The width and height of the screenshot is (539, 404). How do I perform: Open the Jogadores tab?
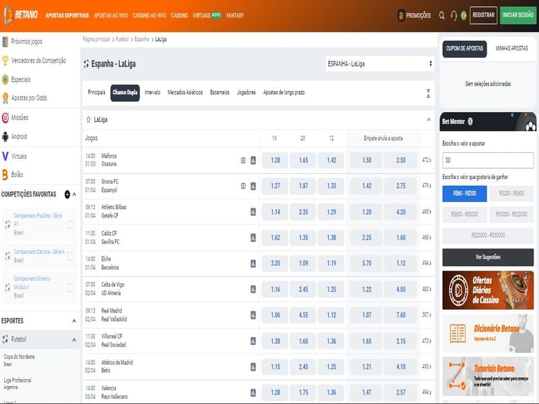[246, 92]
